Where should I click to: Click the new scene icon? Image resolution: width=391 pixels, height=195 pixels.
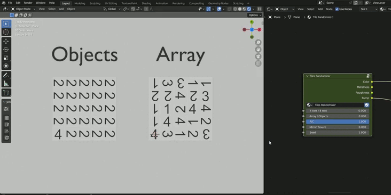pos(356,3)
